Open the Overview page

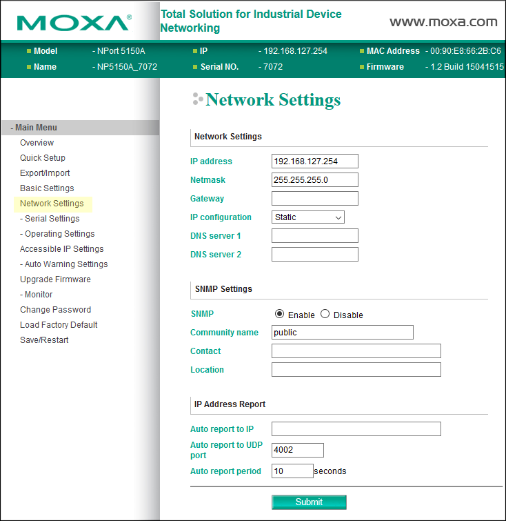pos(37,143)
